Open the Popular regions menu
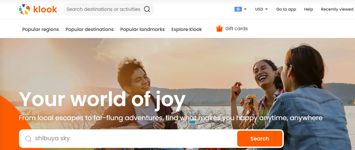 [x=41, y=29]
